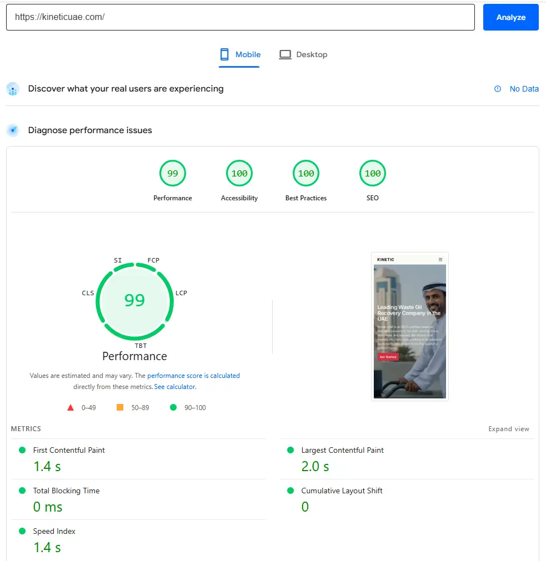Image resolution: width=546 pixels, height=561 pixels.
Task: Expand view of the metrics section
Action: (508, 429)
